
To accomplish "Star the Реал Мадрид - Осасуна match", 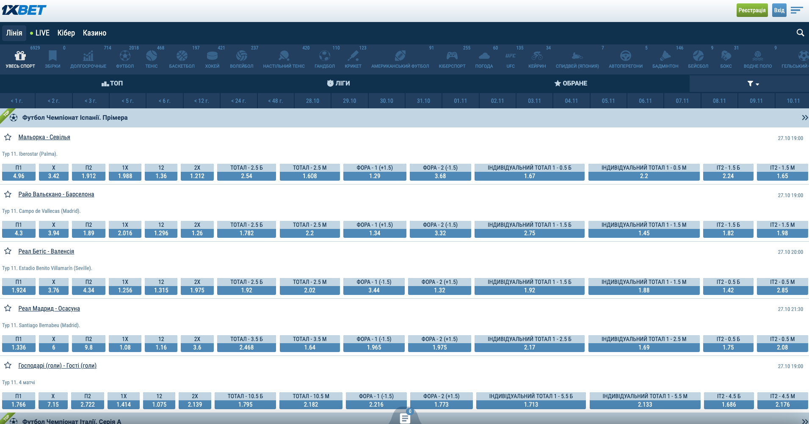I will coord(8,308).
